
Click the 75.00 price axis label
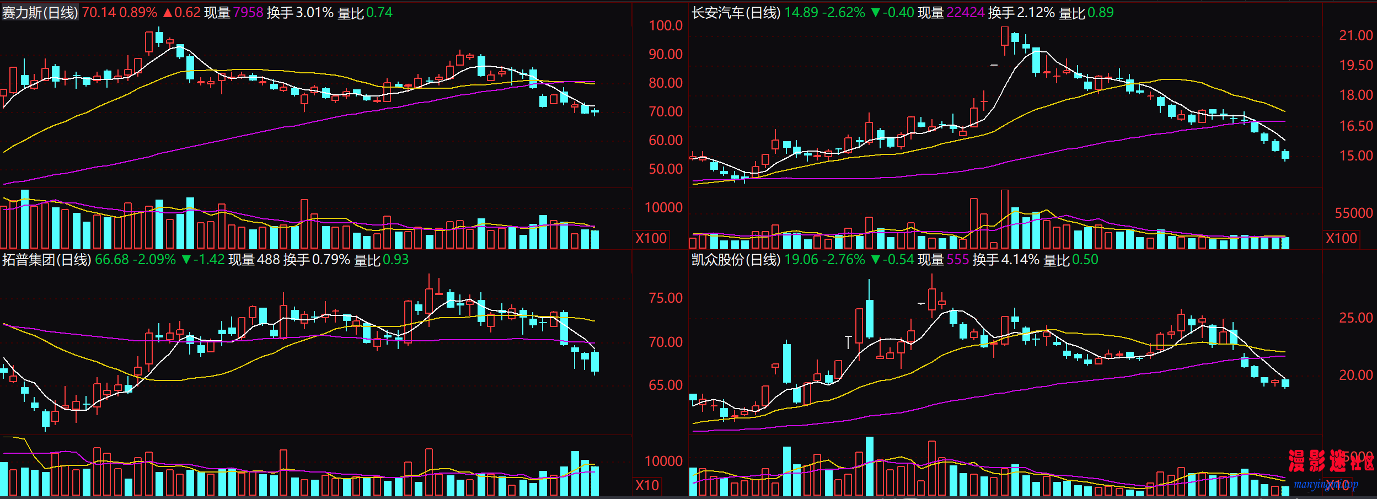[x=666, y=298]
